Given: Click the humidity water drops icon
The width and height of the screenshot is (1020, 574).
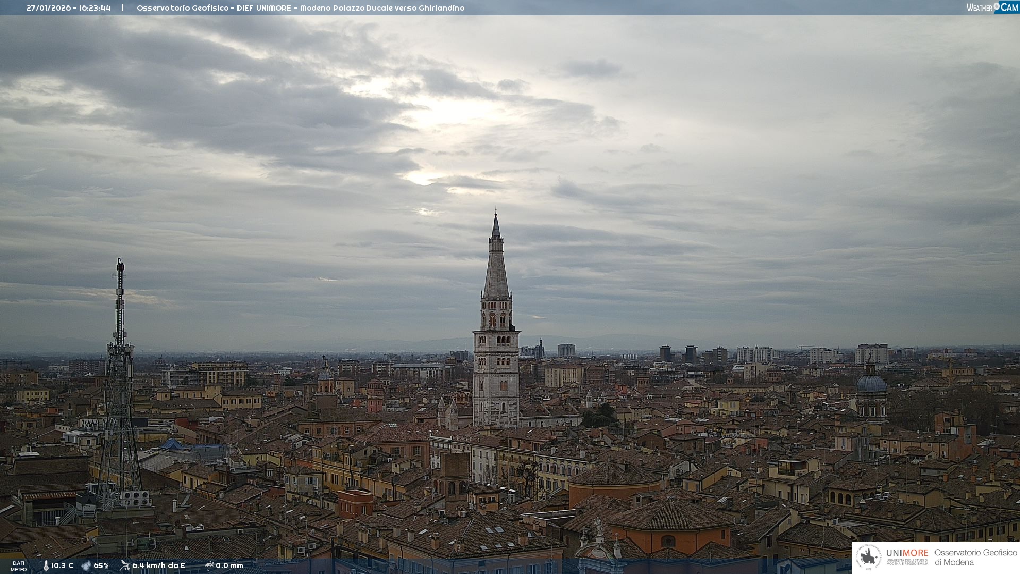Looking at the screenshot, I should tap(86, 566).
